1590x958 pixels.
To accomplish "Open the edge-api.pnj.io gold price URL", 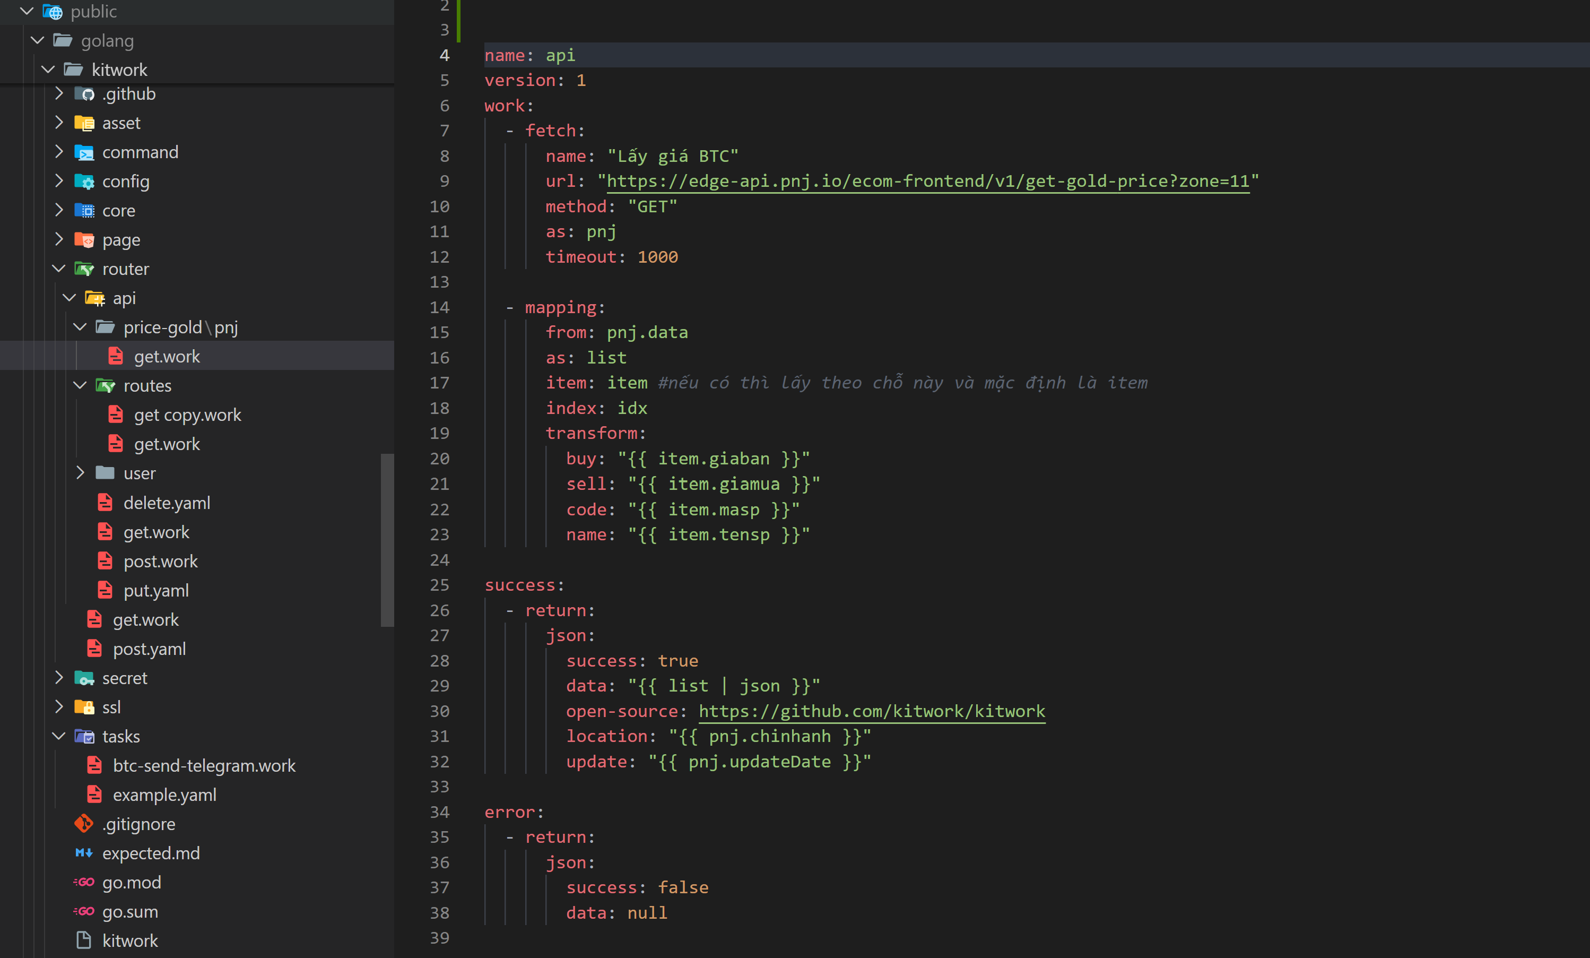I will click(928, 182).
